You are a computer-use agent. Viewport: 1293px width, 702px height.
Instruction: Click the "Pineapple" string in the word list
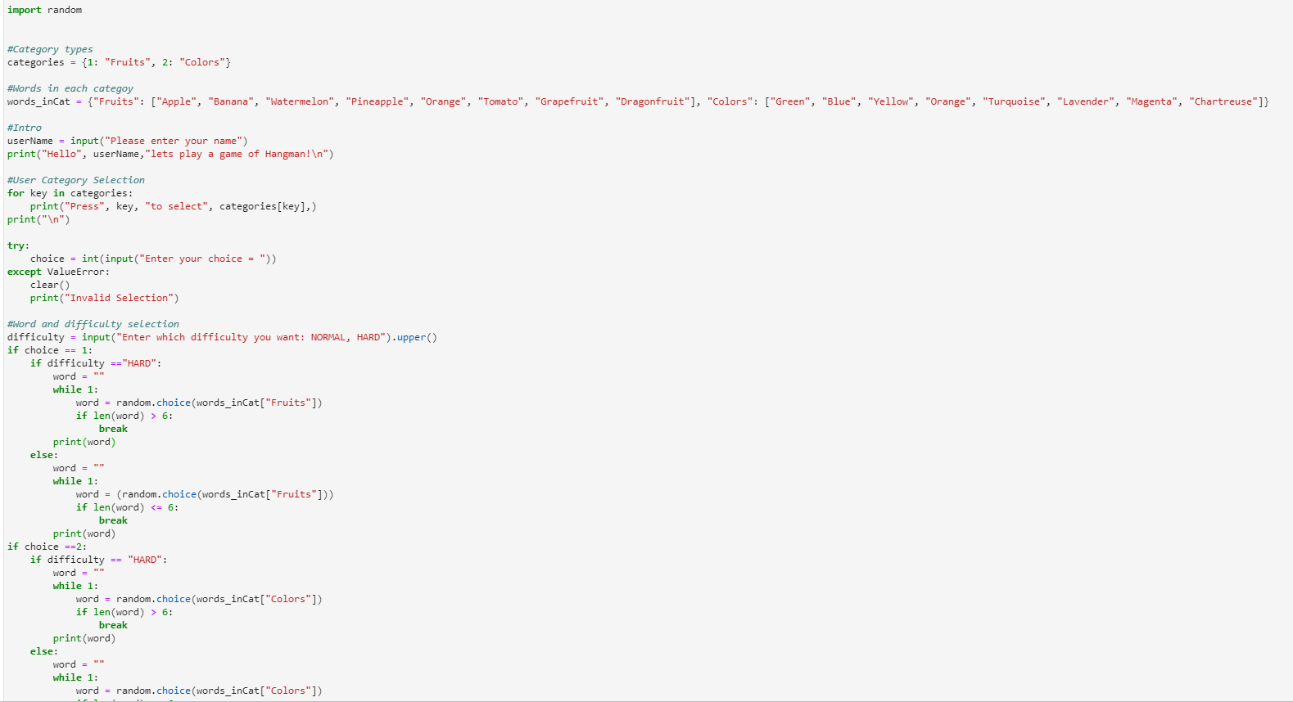point(377,101)
